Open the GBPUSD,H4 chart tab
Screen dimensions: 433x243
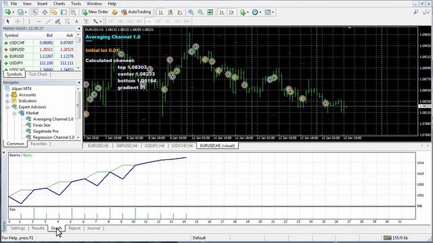tap(127, 146)
